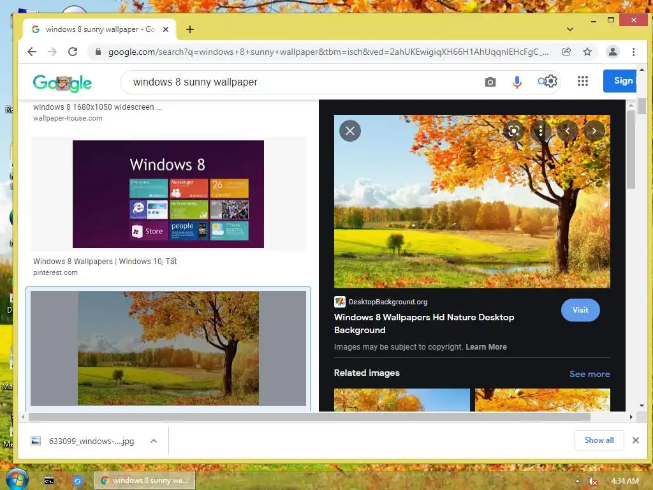The image size is (653, 490).
Task: Open the Windows Start menu
Action: coord(17,479)
